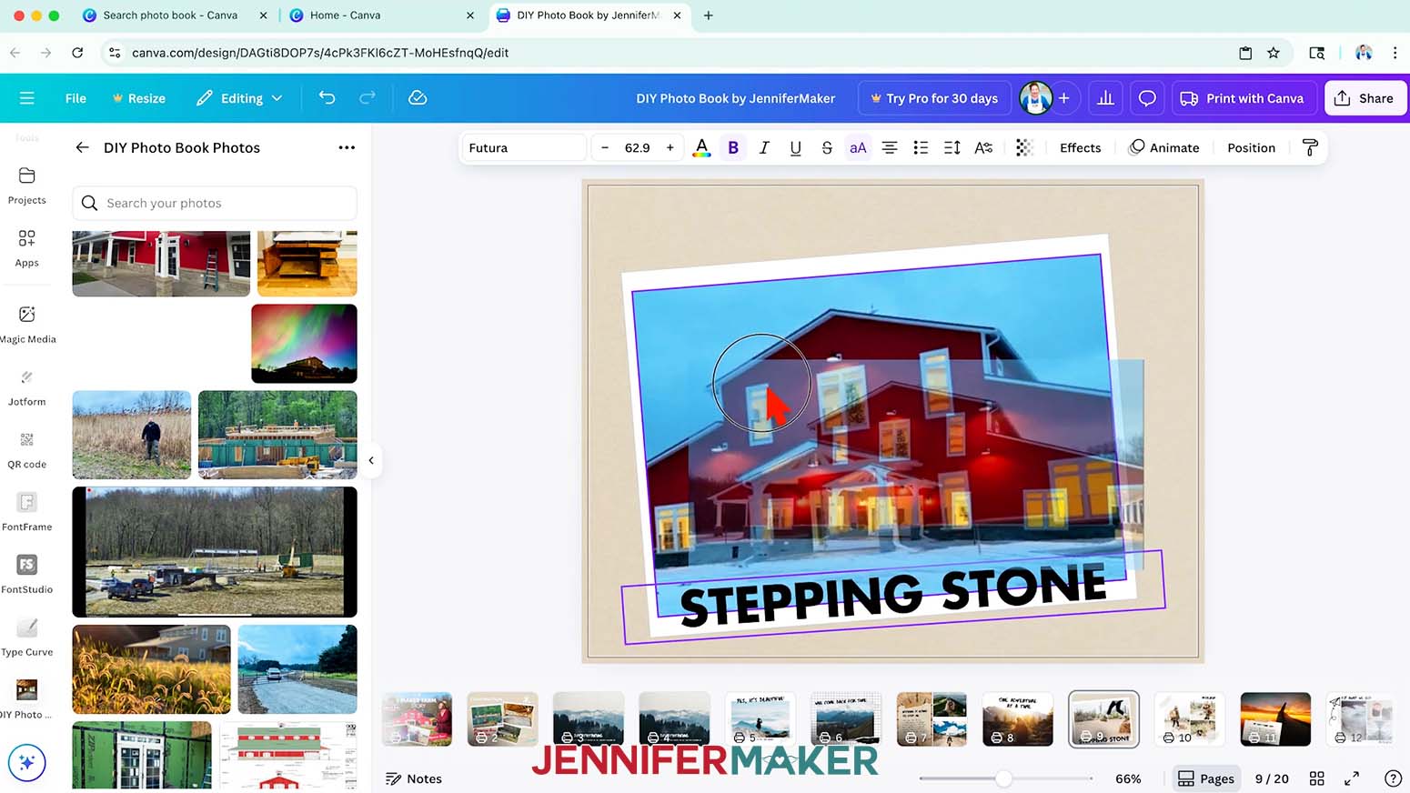This screenshot has width=1410, height=793.
Task: Open the transparency checkerboard icon
Action: [x=1024, y=147]
